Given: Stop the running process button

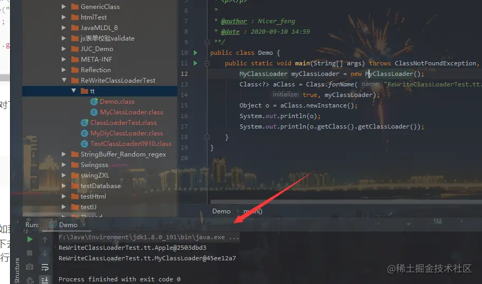Looking at the screenshot, I should pos(30,253).
